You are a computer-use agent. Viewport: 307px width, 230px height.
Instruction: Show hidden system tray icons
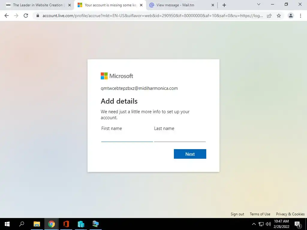tap(254, 224)
